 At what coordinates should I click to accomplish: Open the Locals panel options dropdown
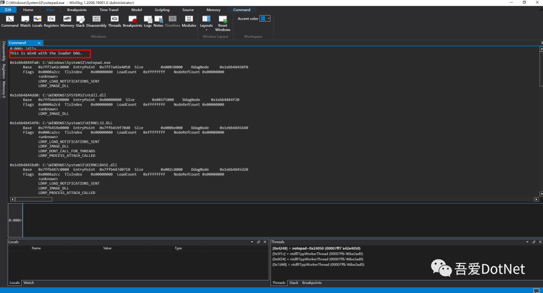coord(252,242)
